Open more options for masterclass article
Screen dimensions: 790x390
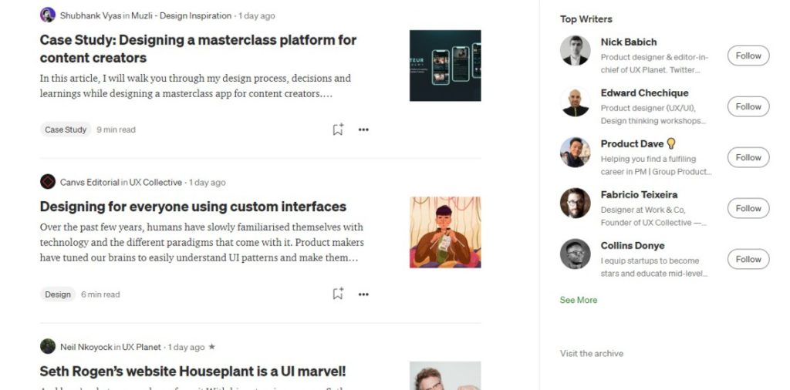pos(363,129)
